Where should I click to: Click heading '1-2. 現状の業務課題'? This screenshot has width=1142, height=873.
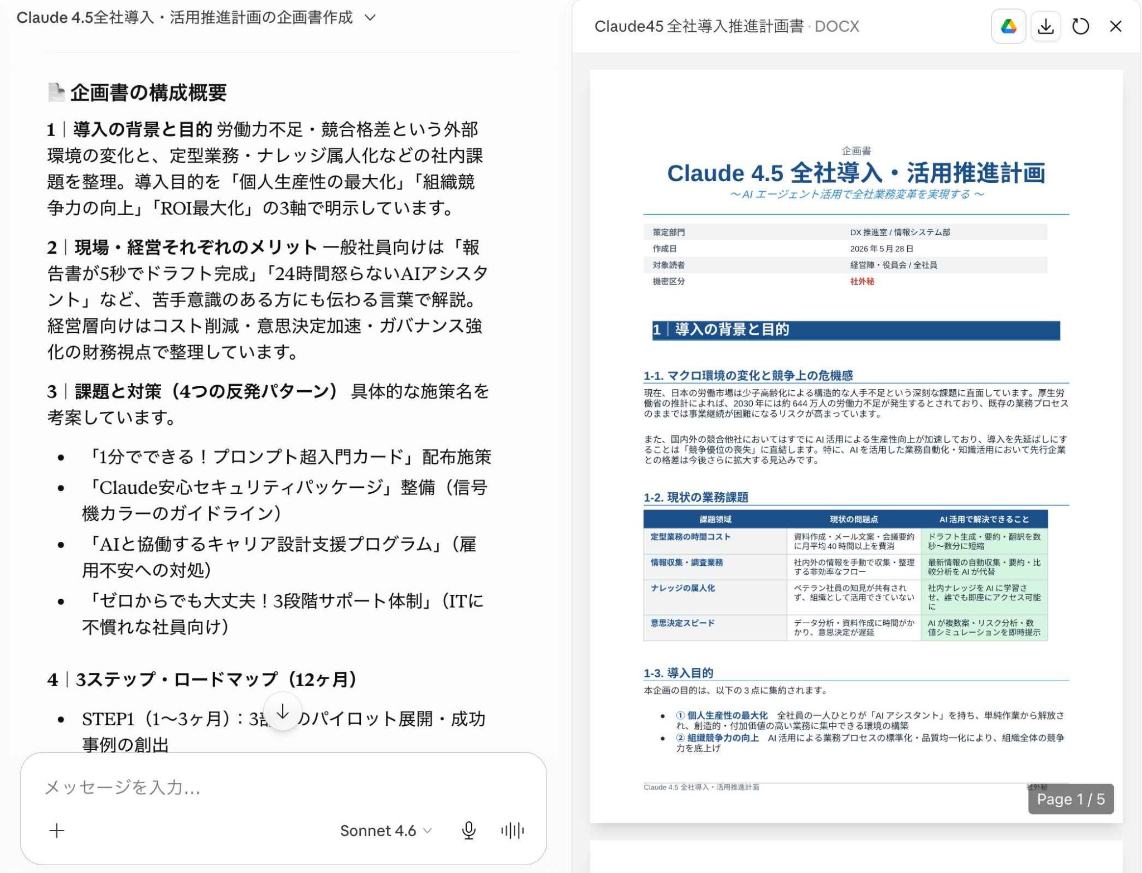[x=695, y=497]
